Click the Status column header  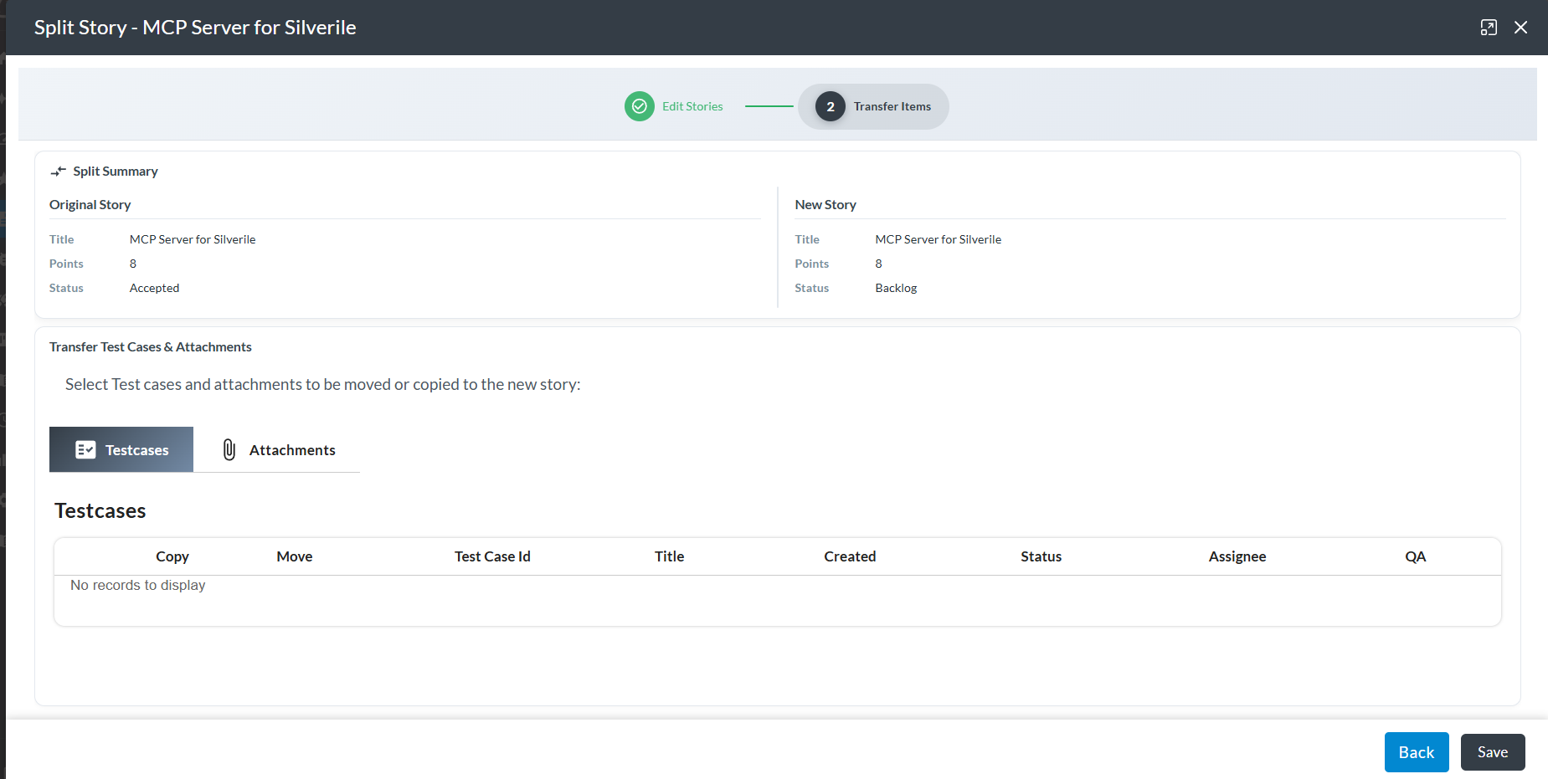point(1041,556)
